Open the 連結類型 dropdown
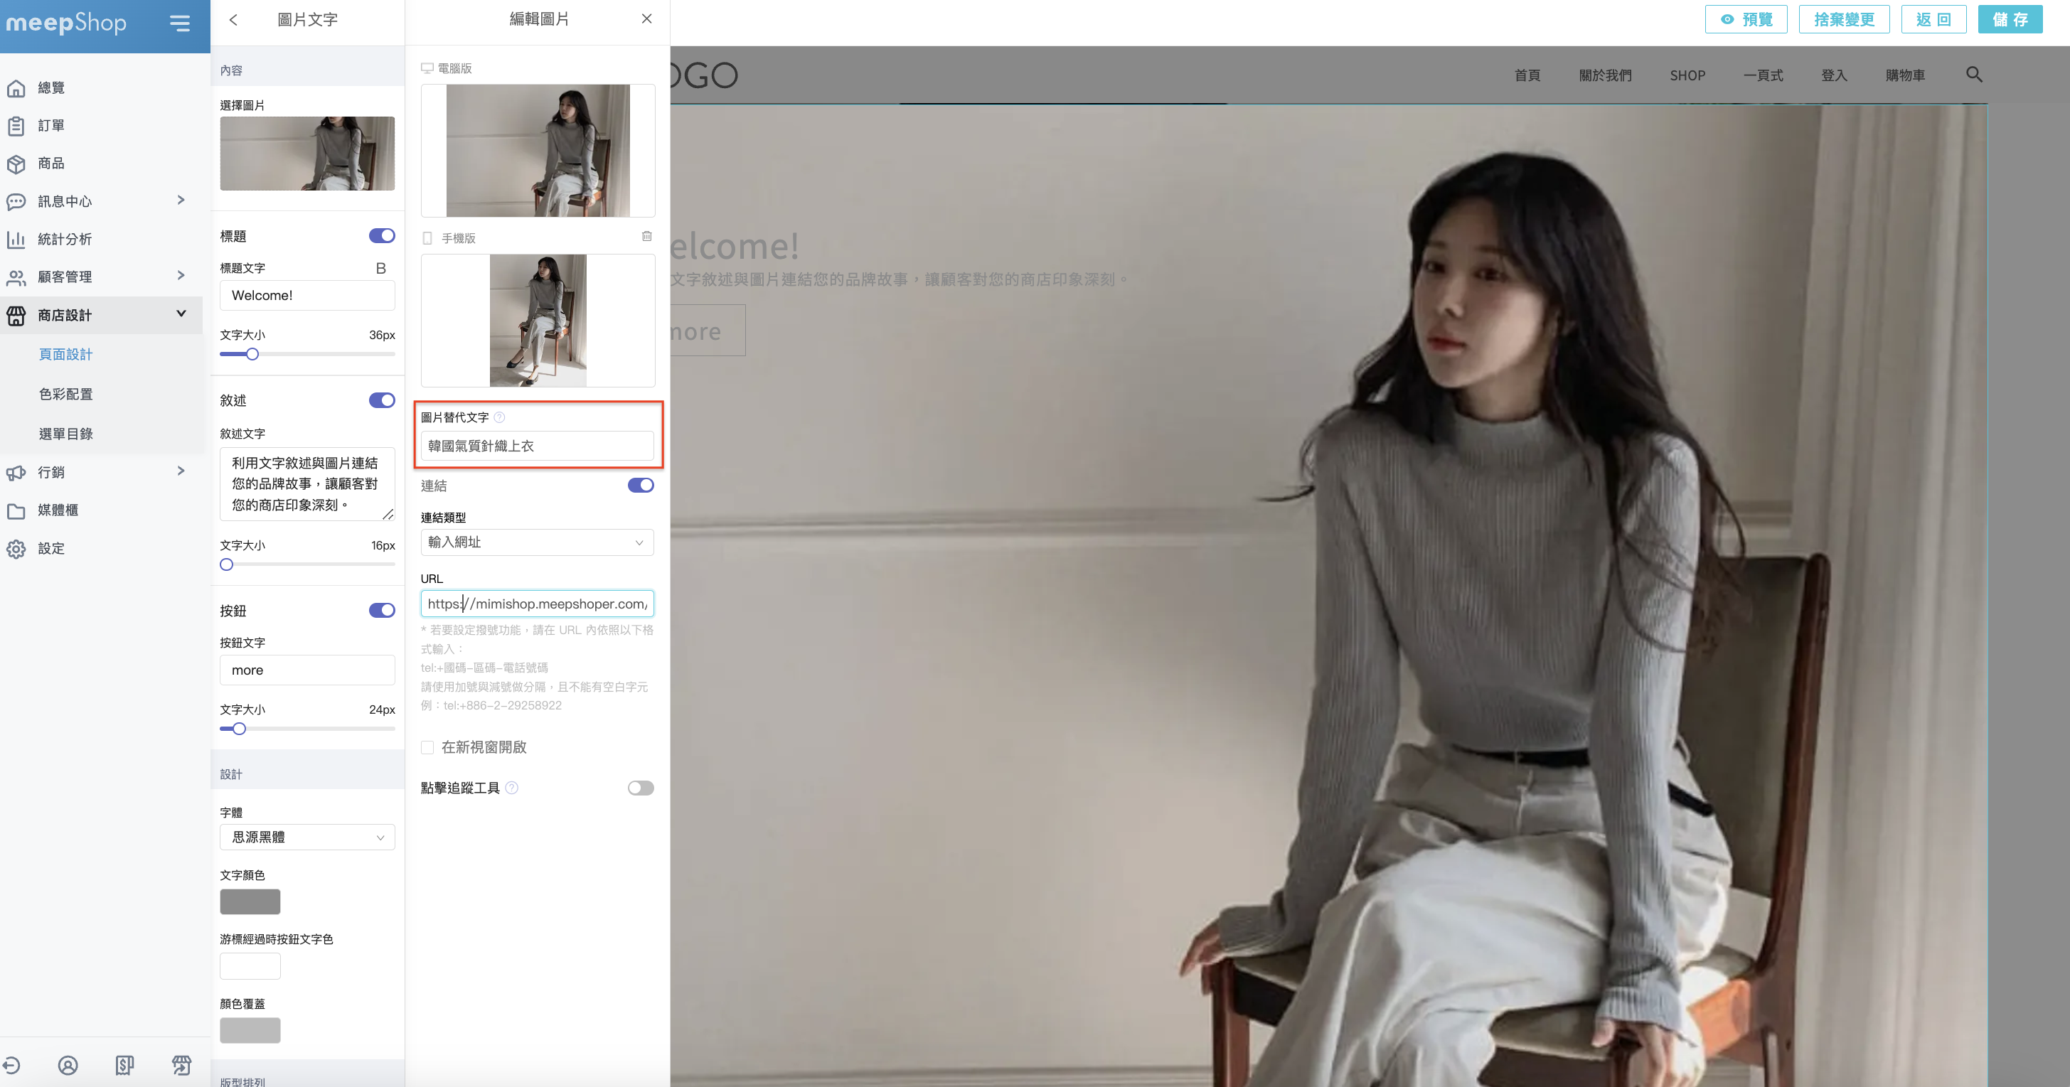Viewport: 2070px width, 1087px height. tap(537, 542)
